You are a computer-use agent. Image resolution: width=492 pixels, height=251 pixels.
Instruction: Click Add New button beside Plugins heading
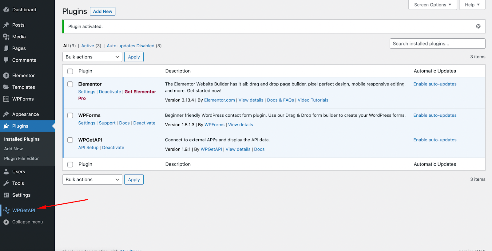(x=103, y=11)
